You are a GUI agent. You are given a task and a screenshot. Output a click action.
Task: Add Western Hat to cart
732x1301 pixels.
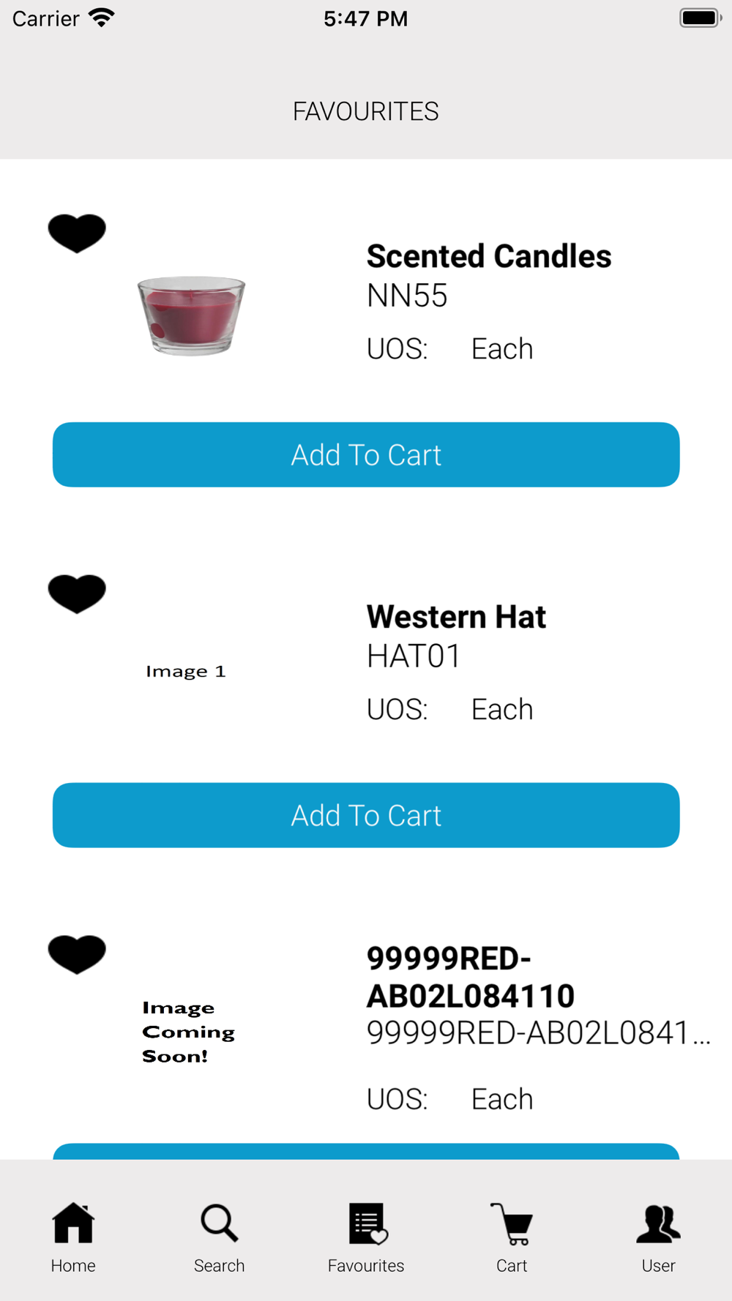366,815
